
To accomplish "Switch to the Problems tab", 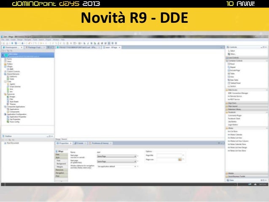I will tap(100, 143).
